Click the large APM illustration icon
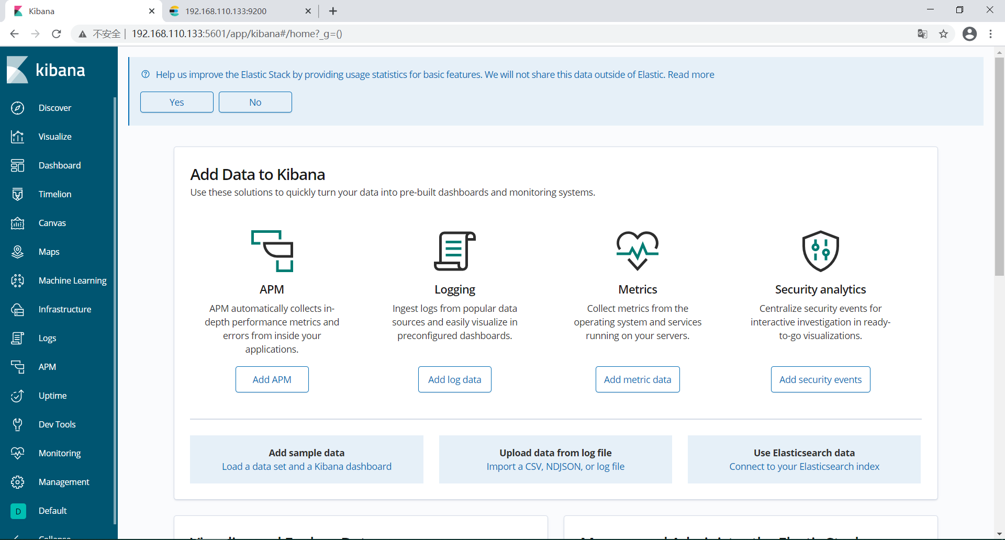 [272, 251]
